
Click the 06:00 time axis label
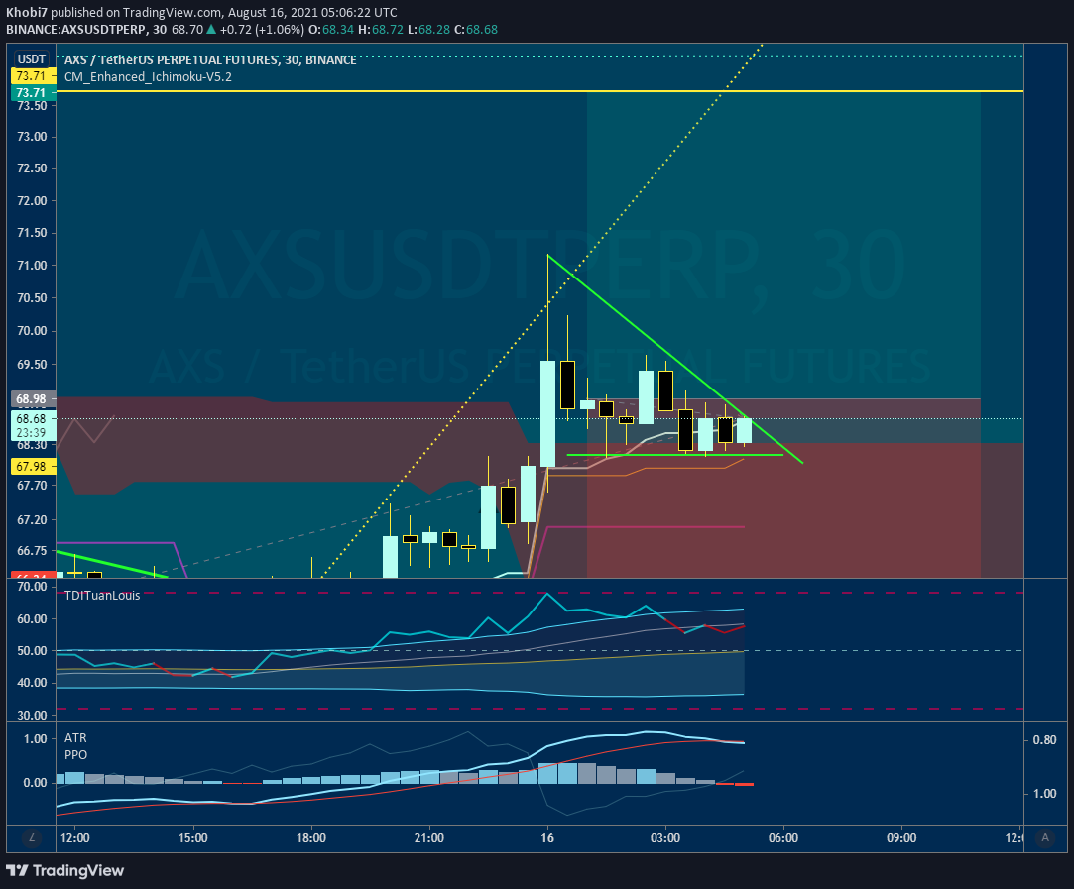pos(782,837)
